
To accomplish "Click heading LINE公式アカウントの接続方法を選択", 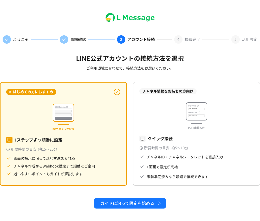I will tap(130, 58).
